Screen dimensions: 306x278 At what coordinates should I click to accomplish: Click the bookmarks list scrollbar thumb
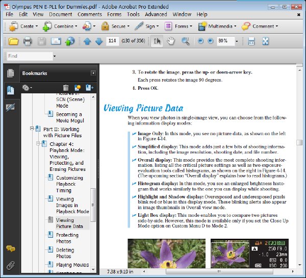tap(93, 205)
